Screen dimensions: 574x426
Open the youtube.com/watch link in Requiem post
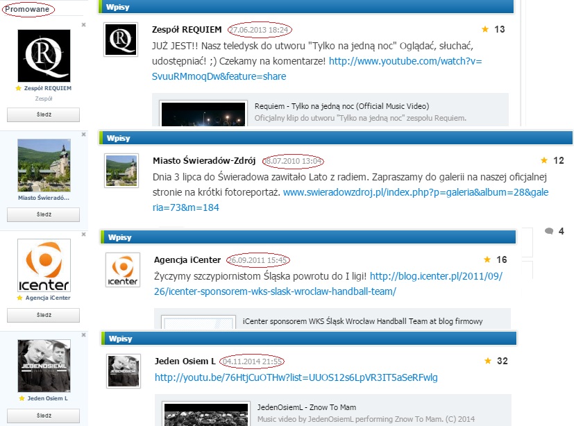click(x=317, y=69)
